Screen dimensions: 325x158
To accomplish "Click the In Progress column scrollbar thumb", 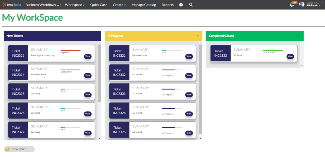I will point(201,89).
